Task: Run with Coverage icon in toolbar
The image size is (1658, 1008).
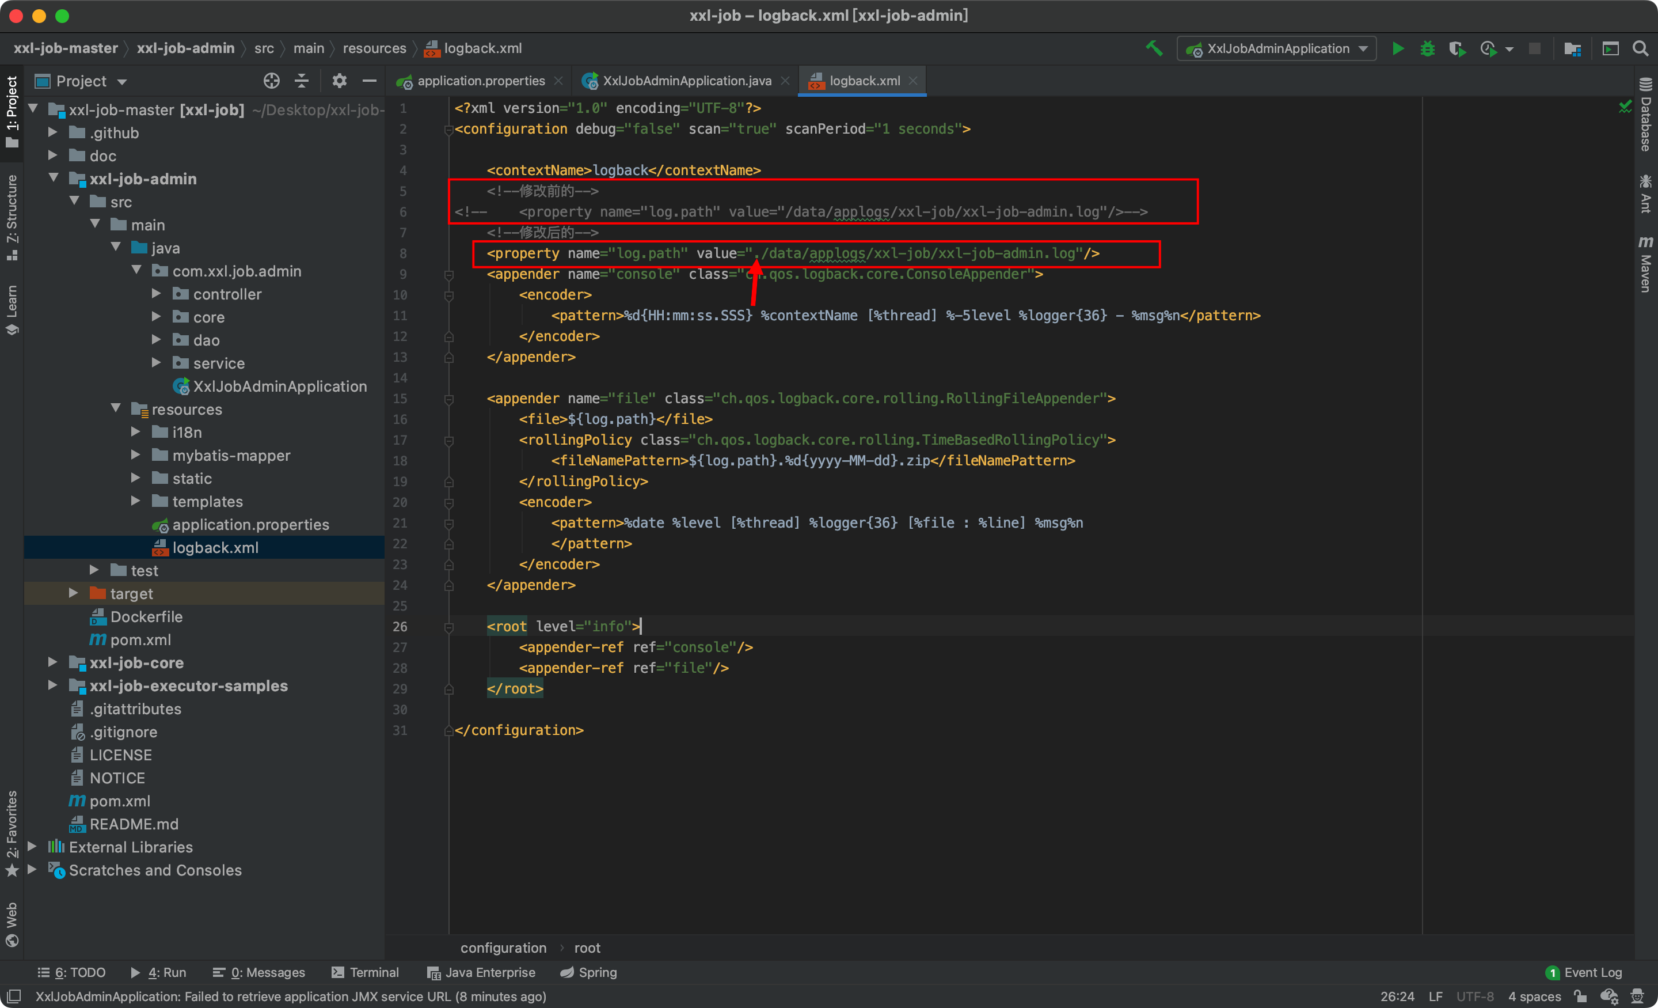Action: [1457, 48]
